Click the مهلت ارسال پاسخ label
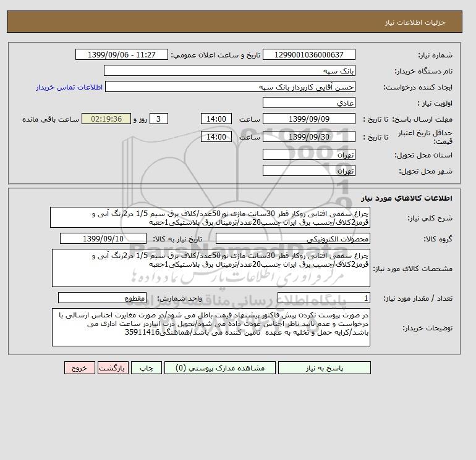The image size is (476, 460). (422, 119)
